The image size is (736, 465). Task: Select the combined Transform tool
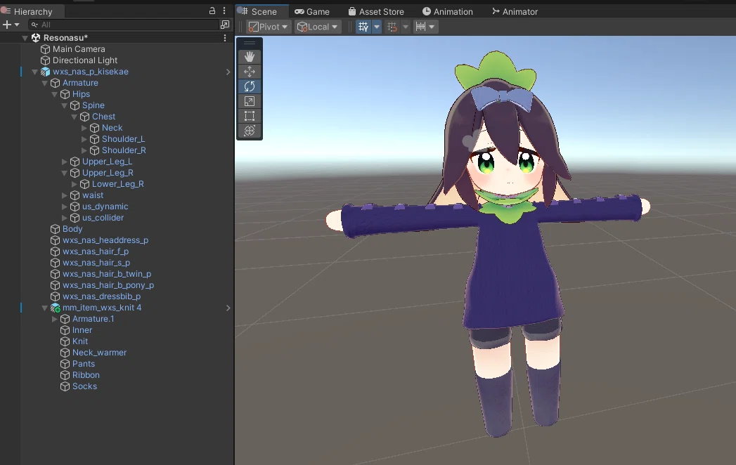(250, 131)
